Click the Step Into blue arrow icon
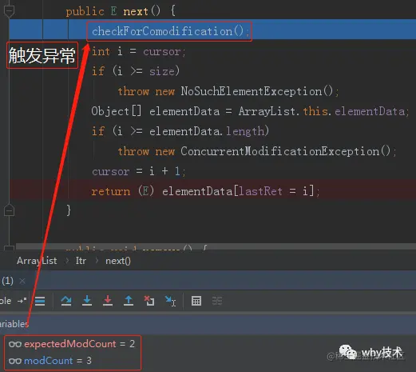The height and width of the screenshot is (372, 416). coord(87,301)
